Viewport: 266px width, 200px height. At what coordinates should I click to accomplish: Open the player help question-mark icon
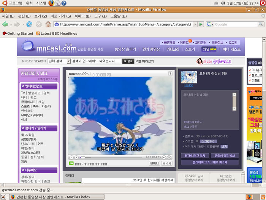(x=170, y=74)
